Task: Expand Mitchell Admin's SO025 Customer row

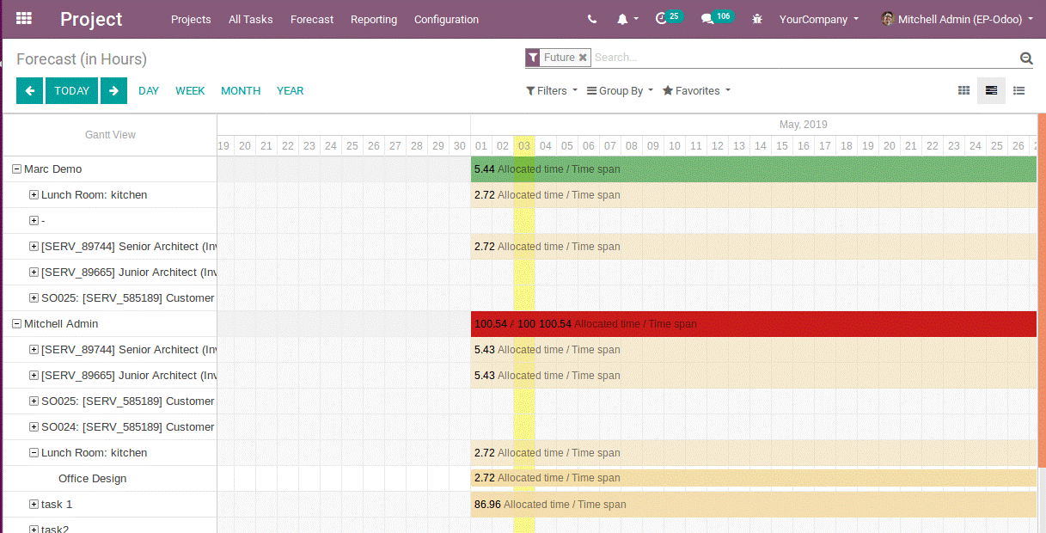Action: point(34,401)
